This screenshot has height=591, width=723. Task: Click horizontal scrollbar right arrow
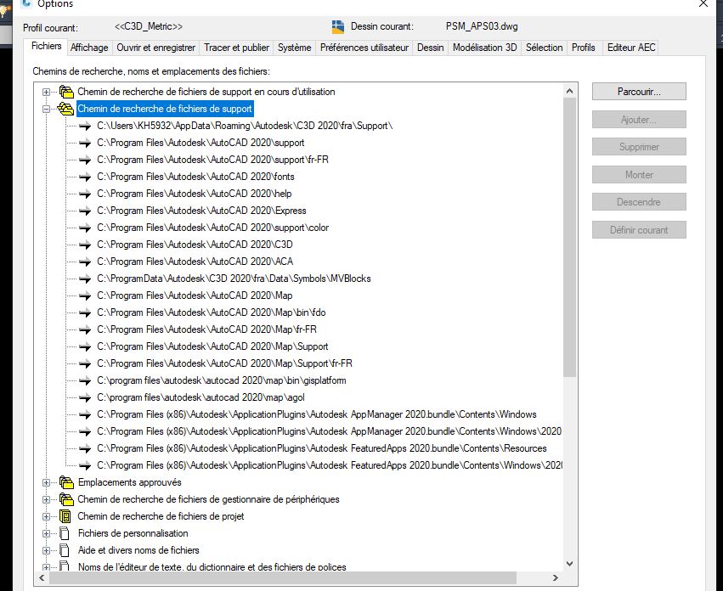(555, 577)
